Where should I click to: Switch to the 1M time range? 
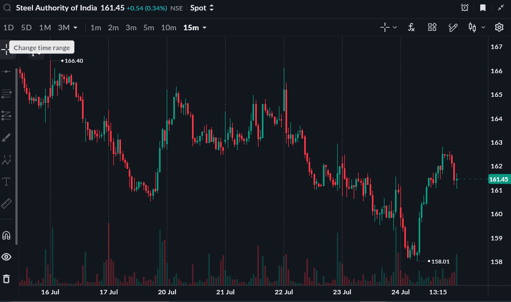45,28
